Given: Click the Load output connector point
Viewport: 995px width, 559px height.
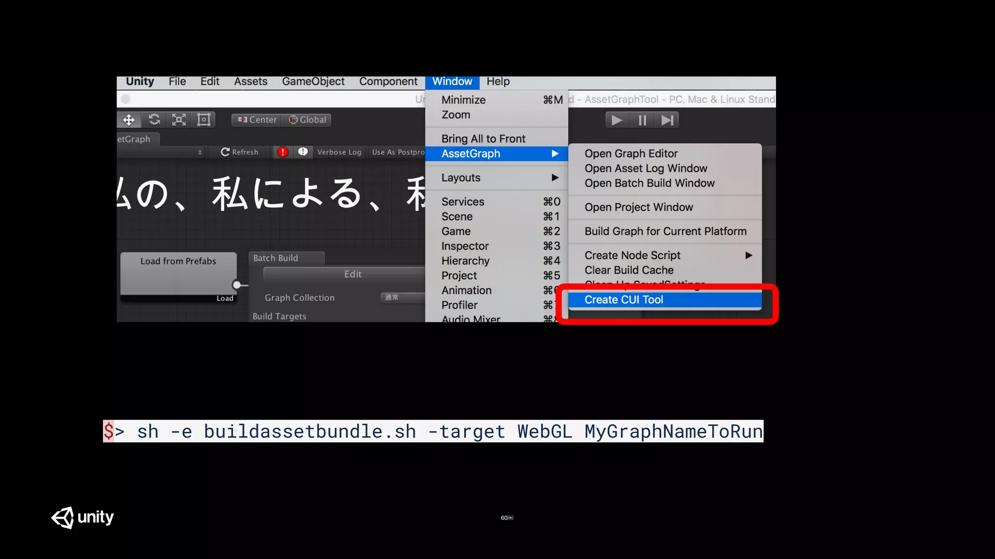Looking at the screenshot, I should [x=237, y=285].
